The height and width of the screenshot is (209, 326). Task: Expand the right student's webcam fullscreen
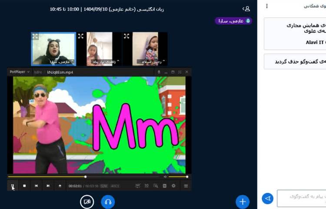coord(126,36)
